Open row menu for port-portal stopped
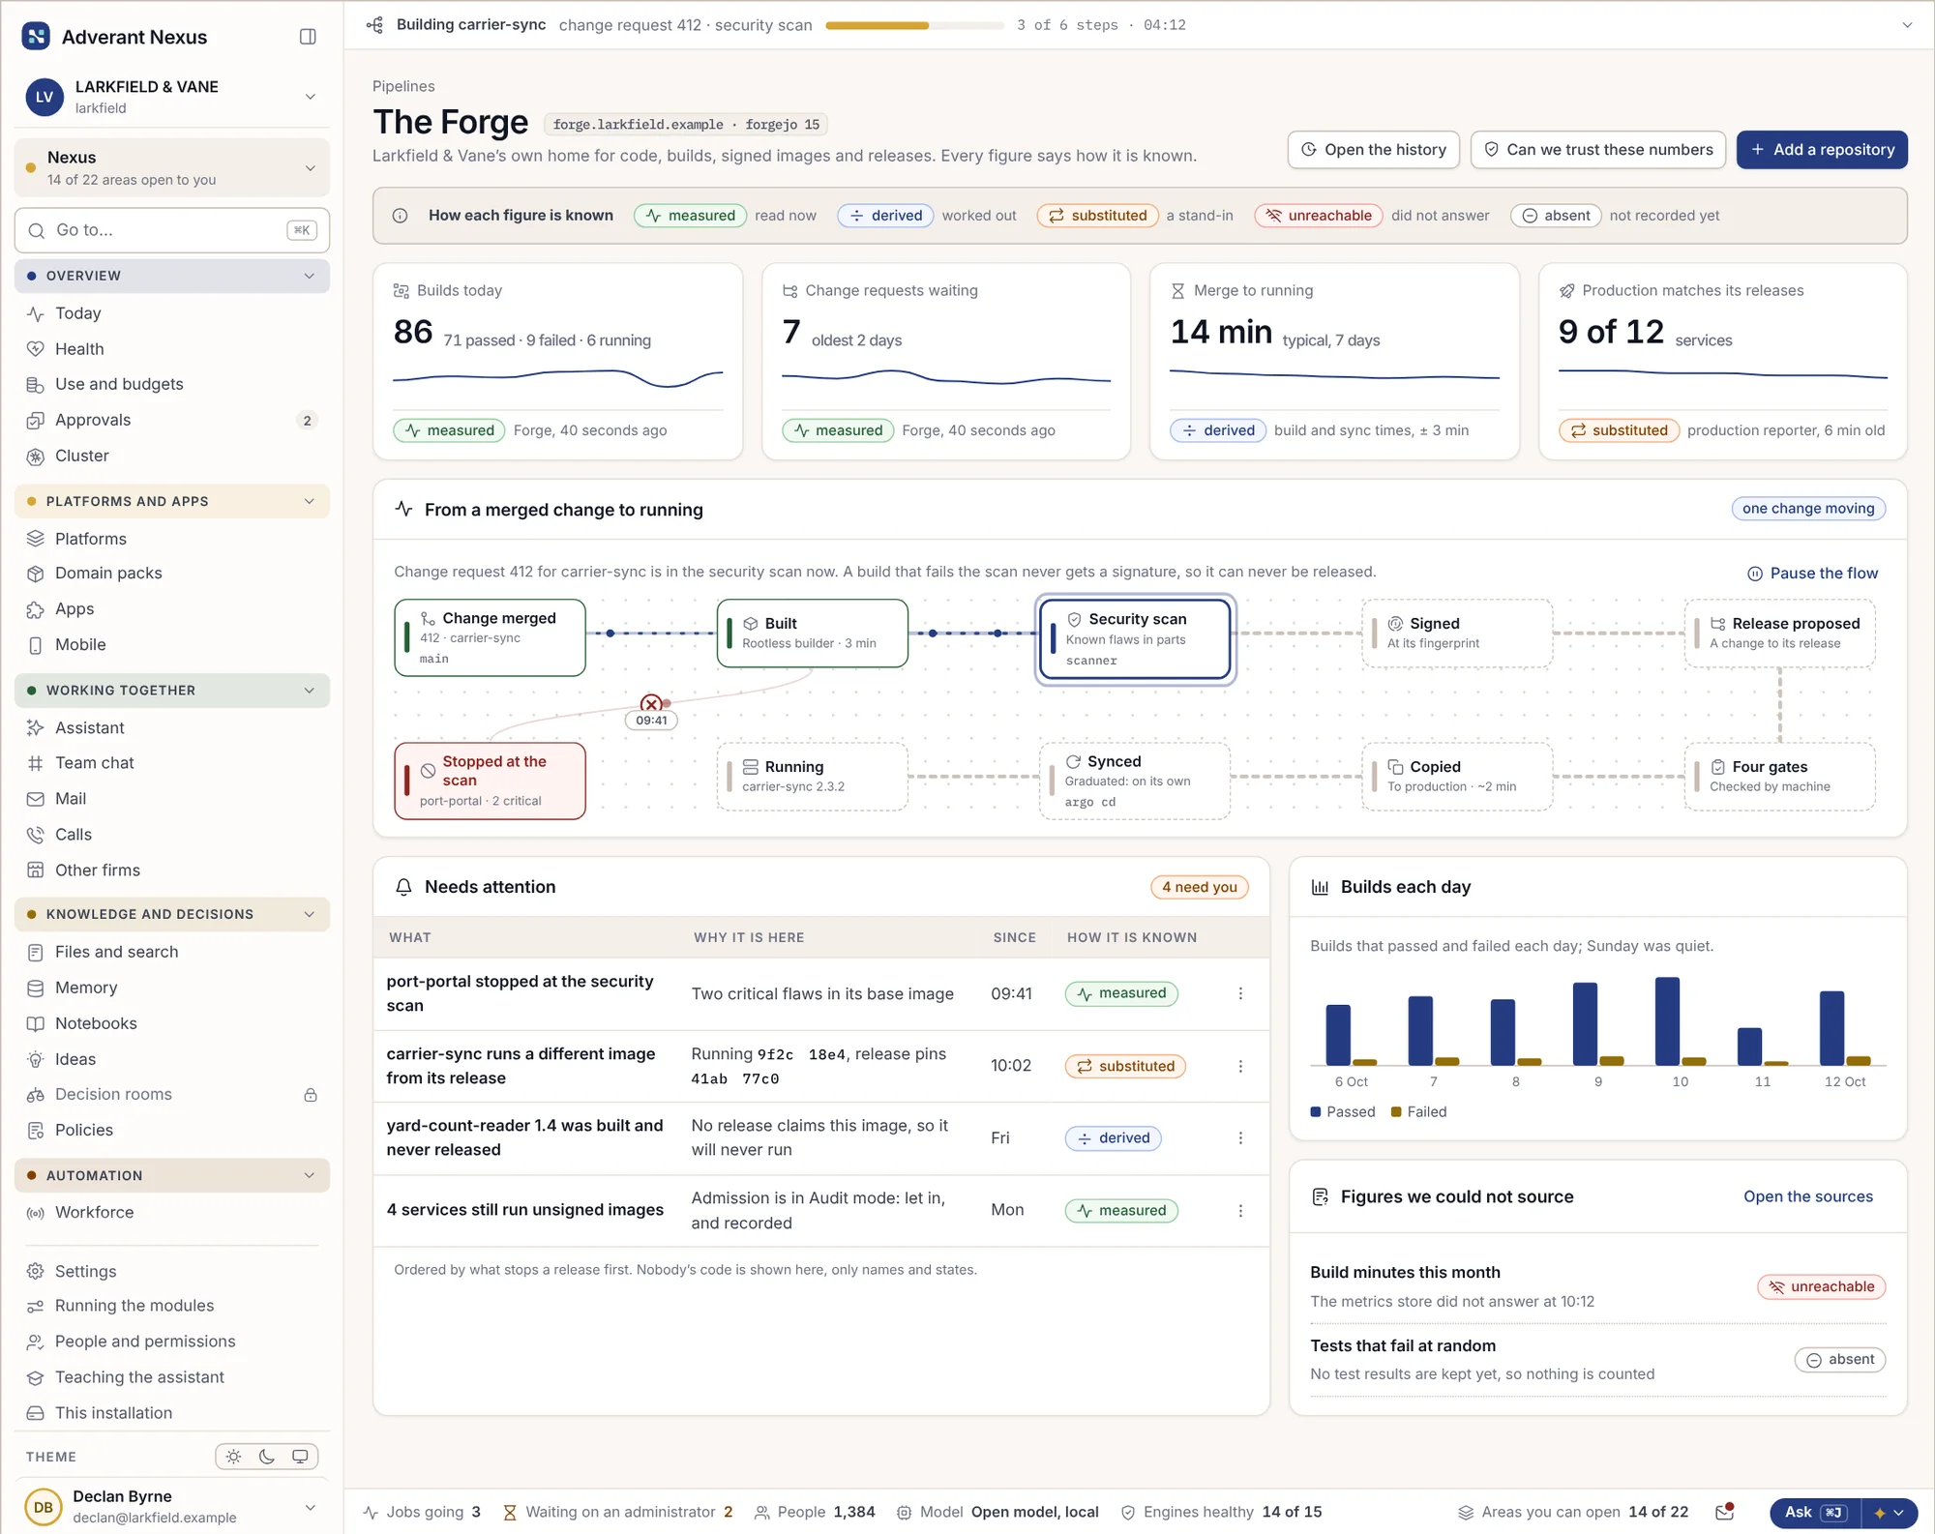The image size is (1935, 1534). coord(1240,993)
